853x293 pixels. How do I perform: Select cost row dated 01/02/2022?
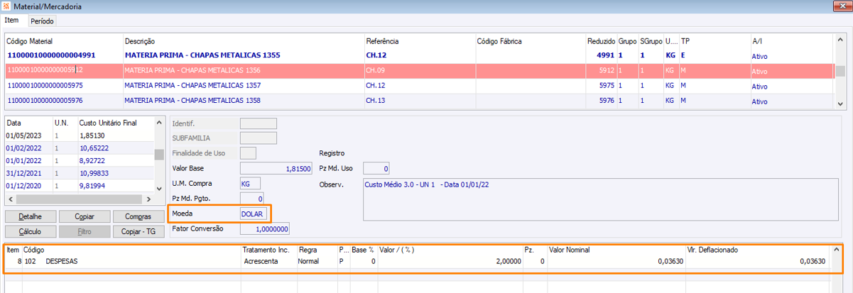tap(80, 148)
